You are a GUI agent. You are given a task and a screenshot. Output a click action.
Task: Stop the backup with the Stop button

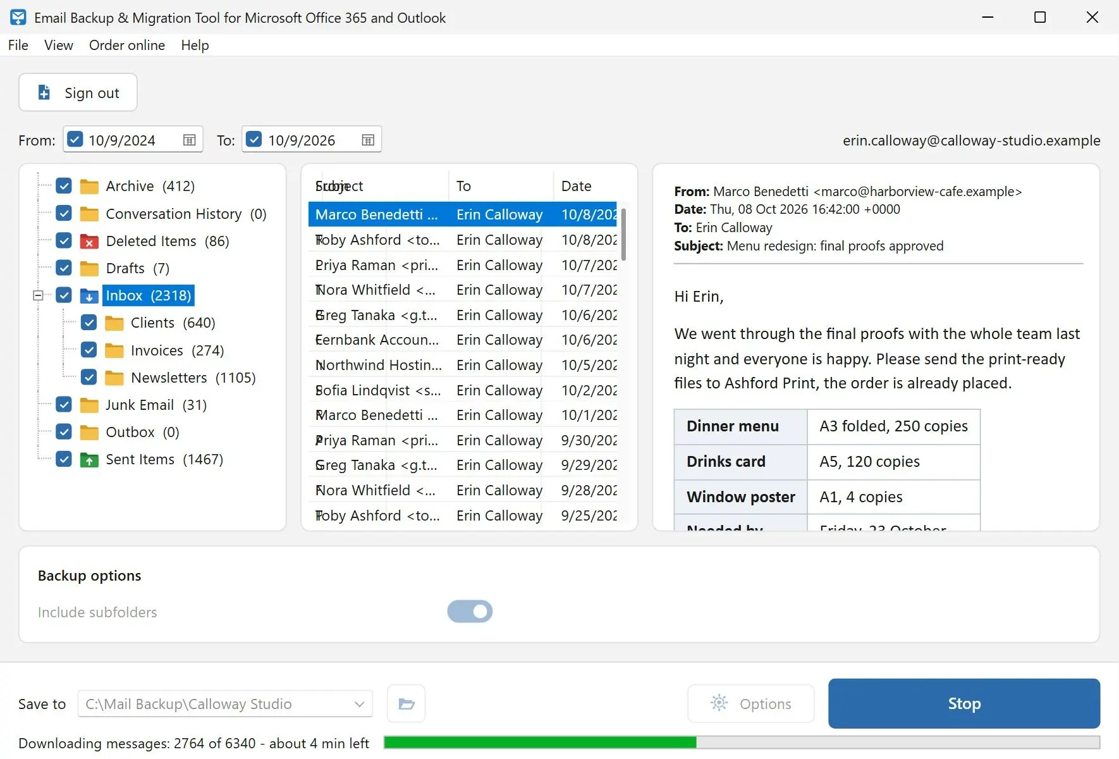(964, 703)
